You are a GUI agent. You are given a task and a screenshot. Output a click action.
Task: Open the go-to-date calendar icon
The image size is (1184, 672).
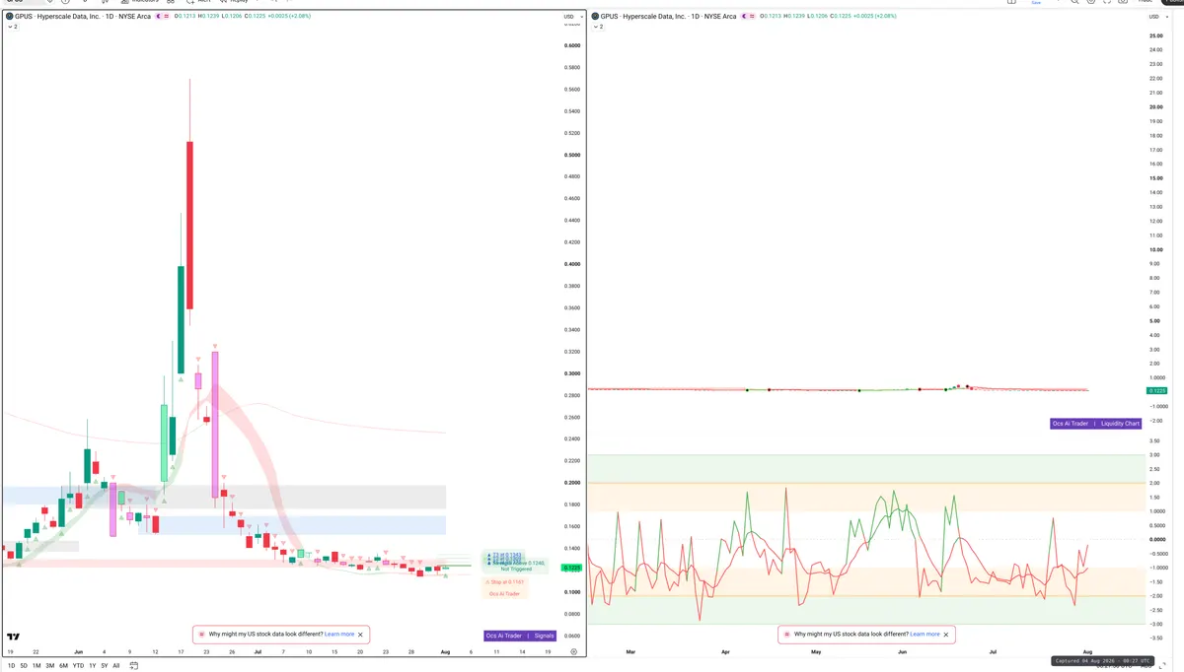pyautogui.click(x=133, y=666)
